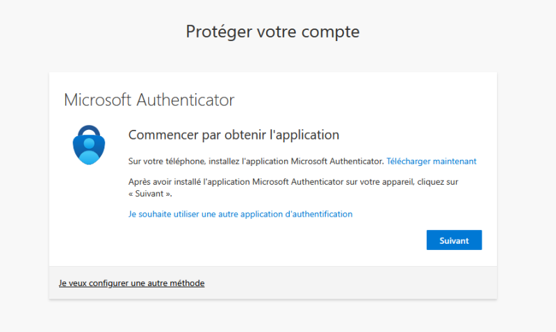Click the word "Authenticator" in the card title

185,99
